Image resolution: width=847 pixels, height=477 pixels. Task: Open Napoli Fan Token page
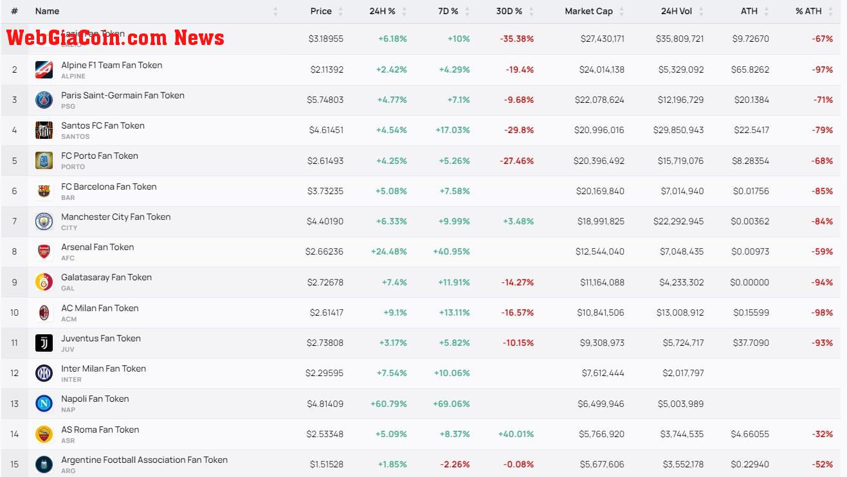pyautogui.click(x=95, y=399)
